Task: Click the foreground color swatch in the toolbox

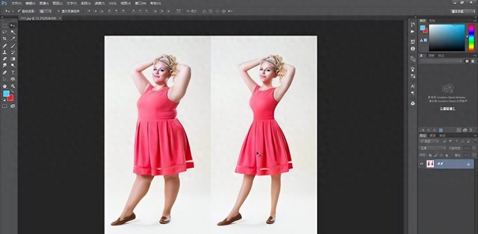Action: 6,93
